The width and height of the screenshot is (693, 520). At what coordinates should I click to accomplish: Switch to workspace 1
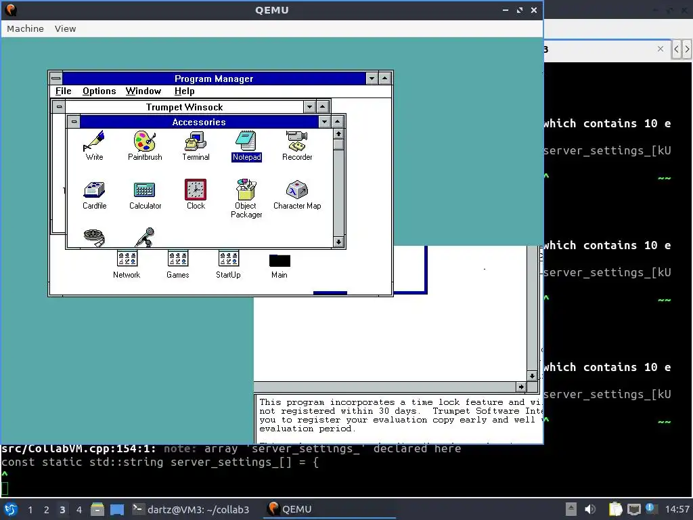click(x=30, y=510)
